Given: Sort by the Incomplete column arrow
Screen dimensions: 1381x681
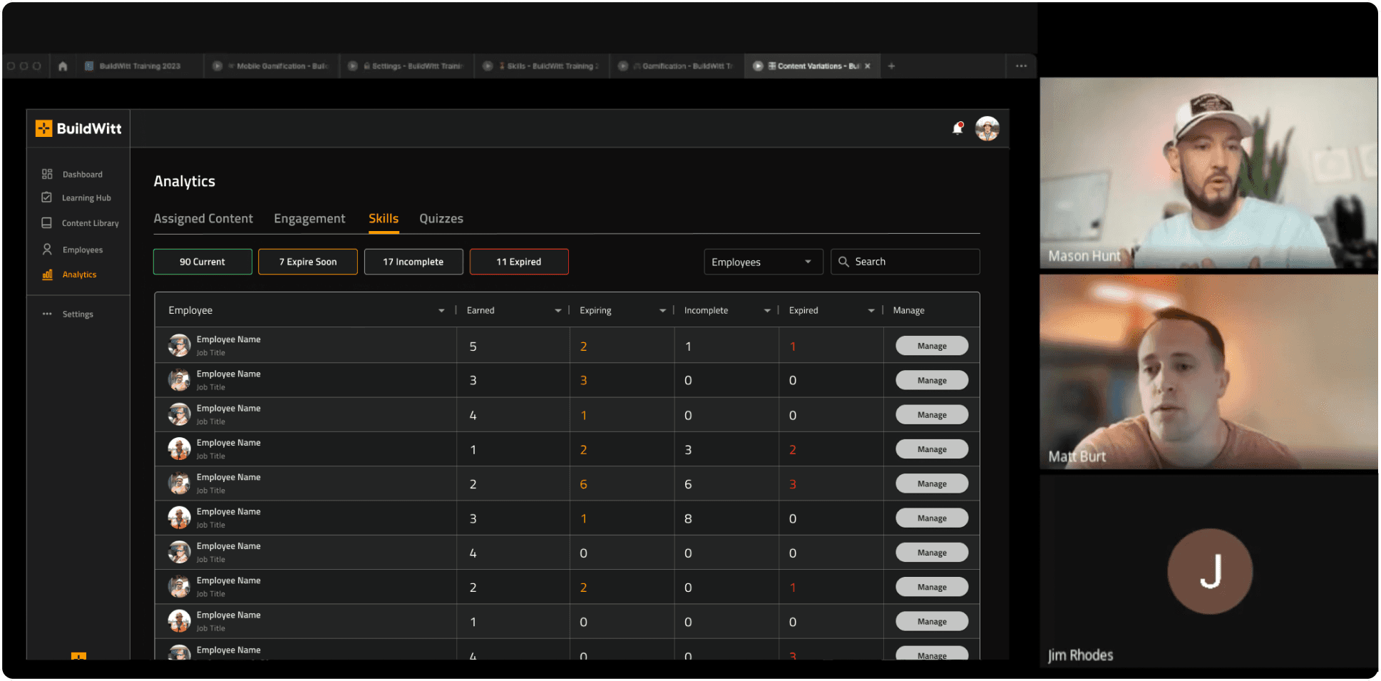Looking at the screenshot, I should (x=767, y=311).
